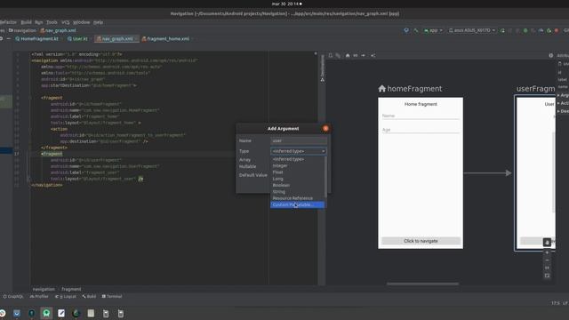Open the Window menu
Viewport: 569px width, 320px height.
tap(82, 22)
